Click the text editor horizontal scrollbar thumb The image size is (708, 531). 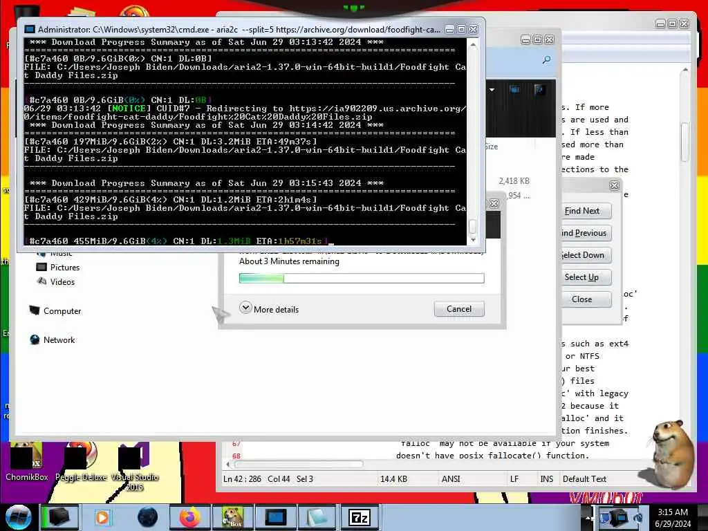[299, 464]
